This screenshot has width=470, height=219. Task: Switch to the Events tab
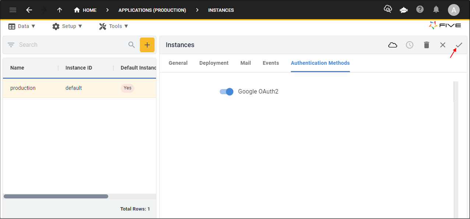tap(271, 63)
